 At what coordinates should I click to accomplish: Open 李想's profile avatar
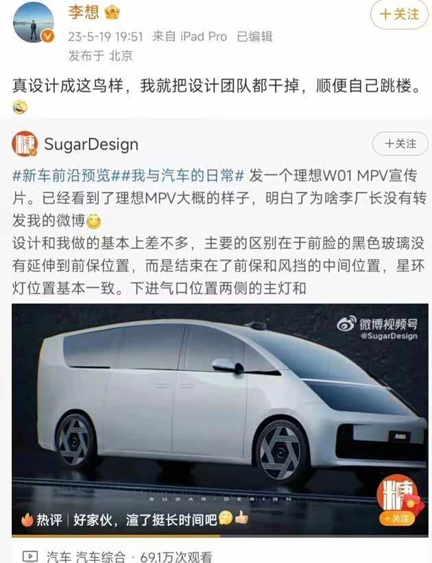[x=34, y=22]
